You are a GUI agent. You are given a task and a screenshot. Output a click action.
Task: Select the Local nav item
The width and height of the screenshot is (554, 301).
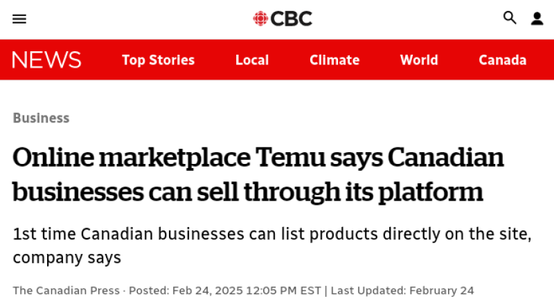pos(252,60)
